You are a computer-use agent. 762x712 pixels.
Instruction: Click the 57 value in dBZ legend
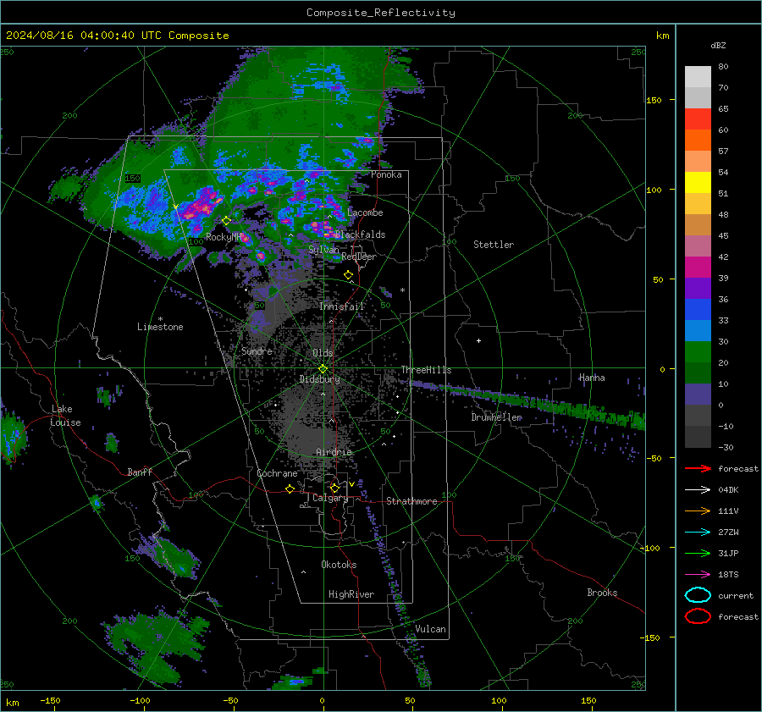[723, 152]
